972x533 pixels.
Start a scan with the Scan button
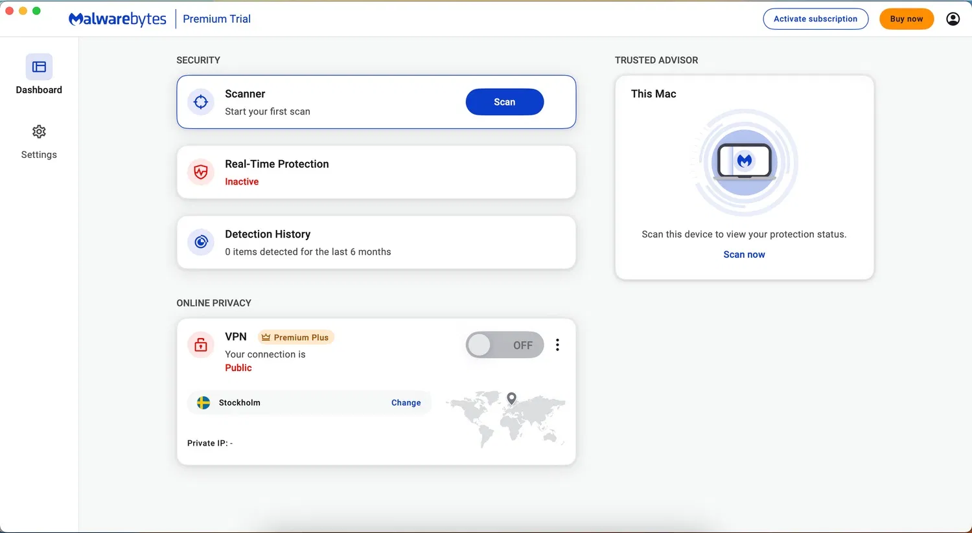tap(505, 102)
